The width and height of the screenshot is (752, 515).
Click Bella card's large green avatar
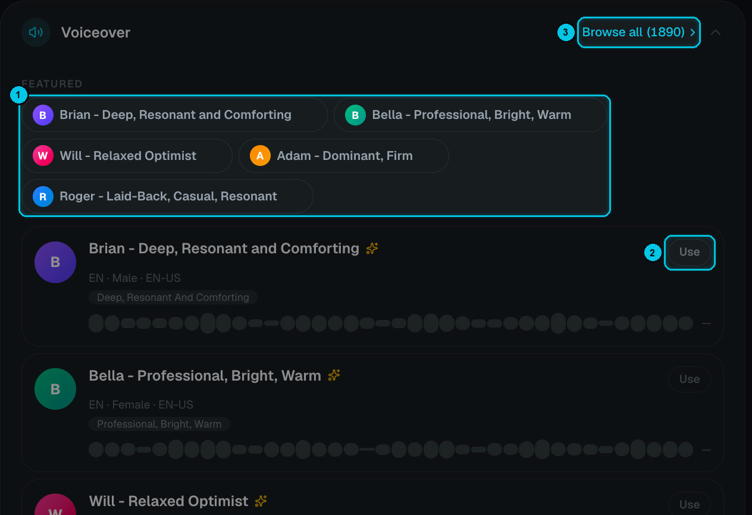pos(55,389)
